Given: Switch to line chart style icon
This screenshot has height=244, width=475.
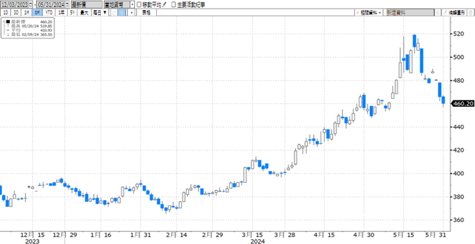Looking at the screenshot, I should click(x=114, y=12).
